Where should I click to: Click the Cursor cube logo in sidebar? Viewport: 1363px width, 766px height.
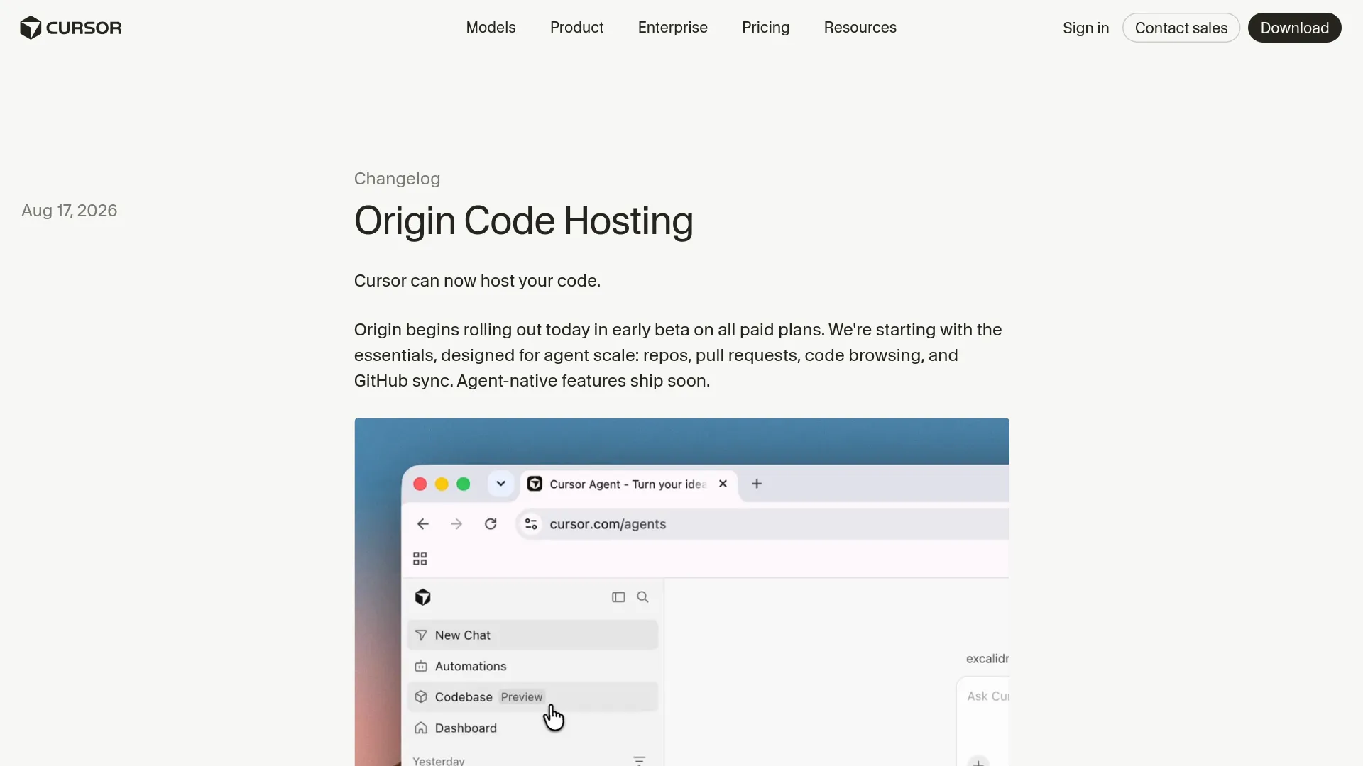(x=423, y=597)
